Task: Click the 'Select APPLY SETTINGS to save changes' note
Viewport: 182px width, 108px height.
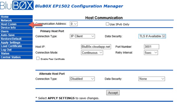Action: coord(67,98)
